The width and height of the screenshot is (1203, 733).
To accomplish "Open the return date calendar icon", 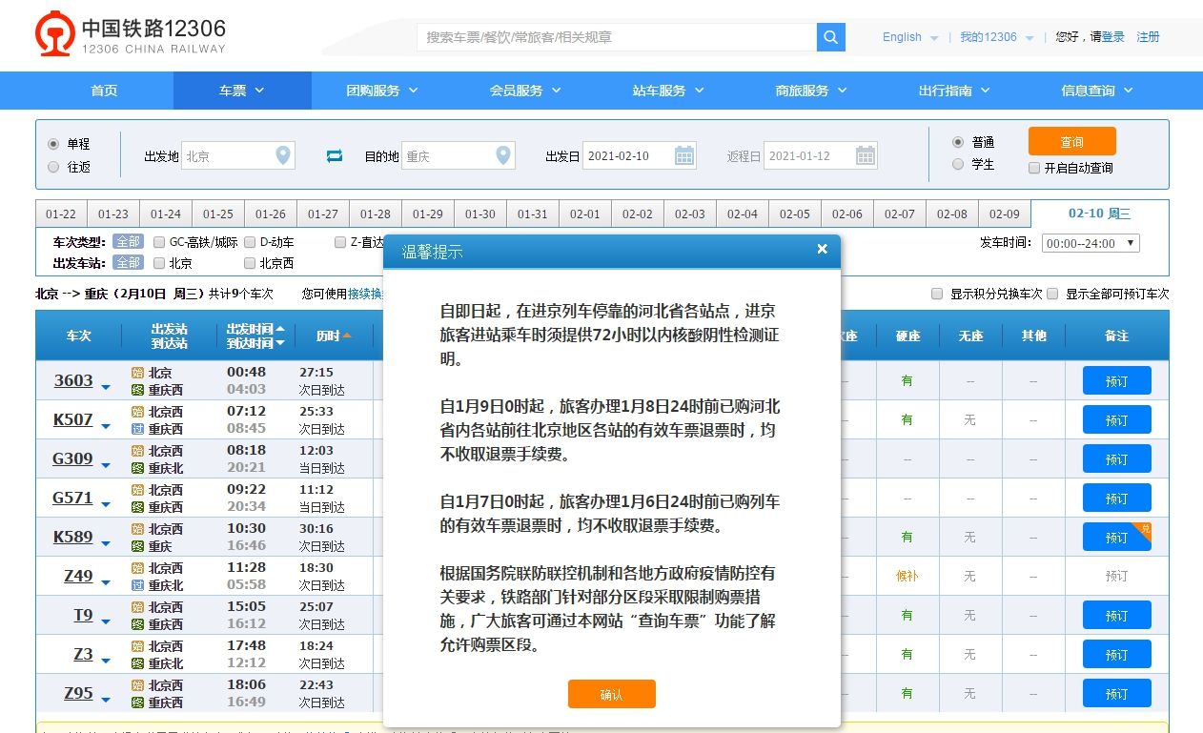I will pyautogui.click(x=865, y=154).
